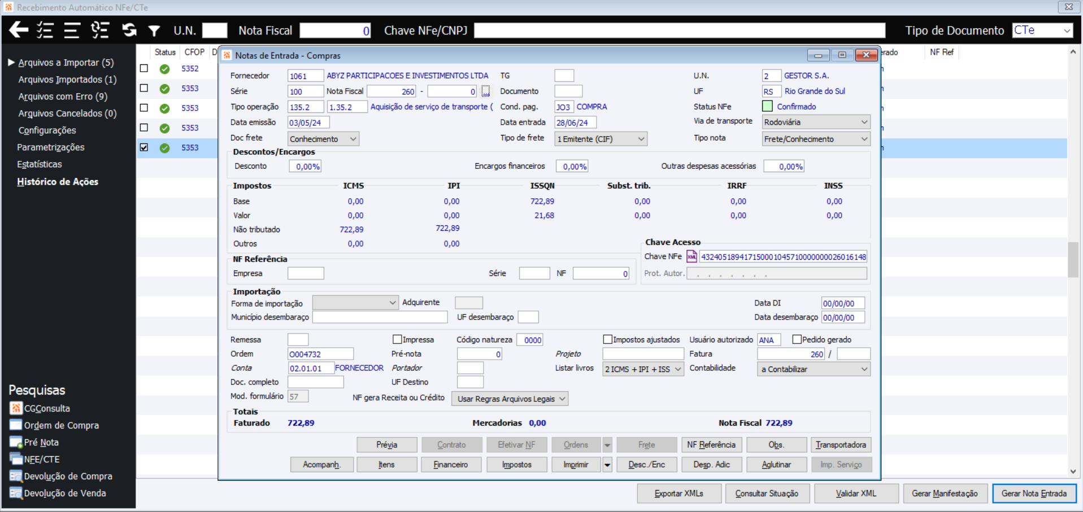
Task: Click the select-all checklist icon
Action: point(45,30)
